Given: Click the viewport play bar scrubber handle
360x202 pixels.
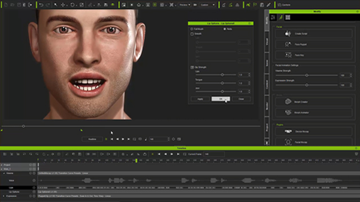Looking at the screenshot, I should tap(23, 126).
